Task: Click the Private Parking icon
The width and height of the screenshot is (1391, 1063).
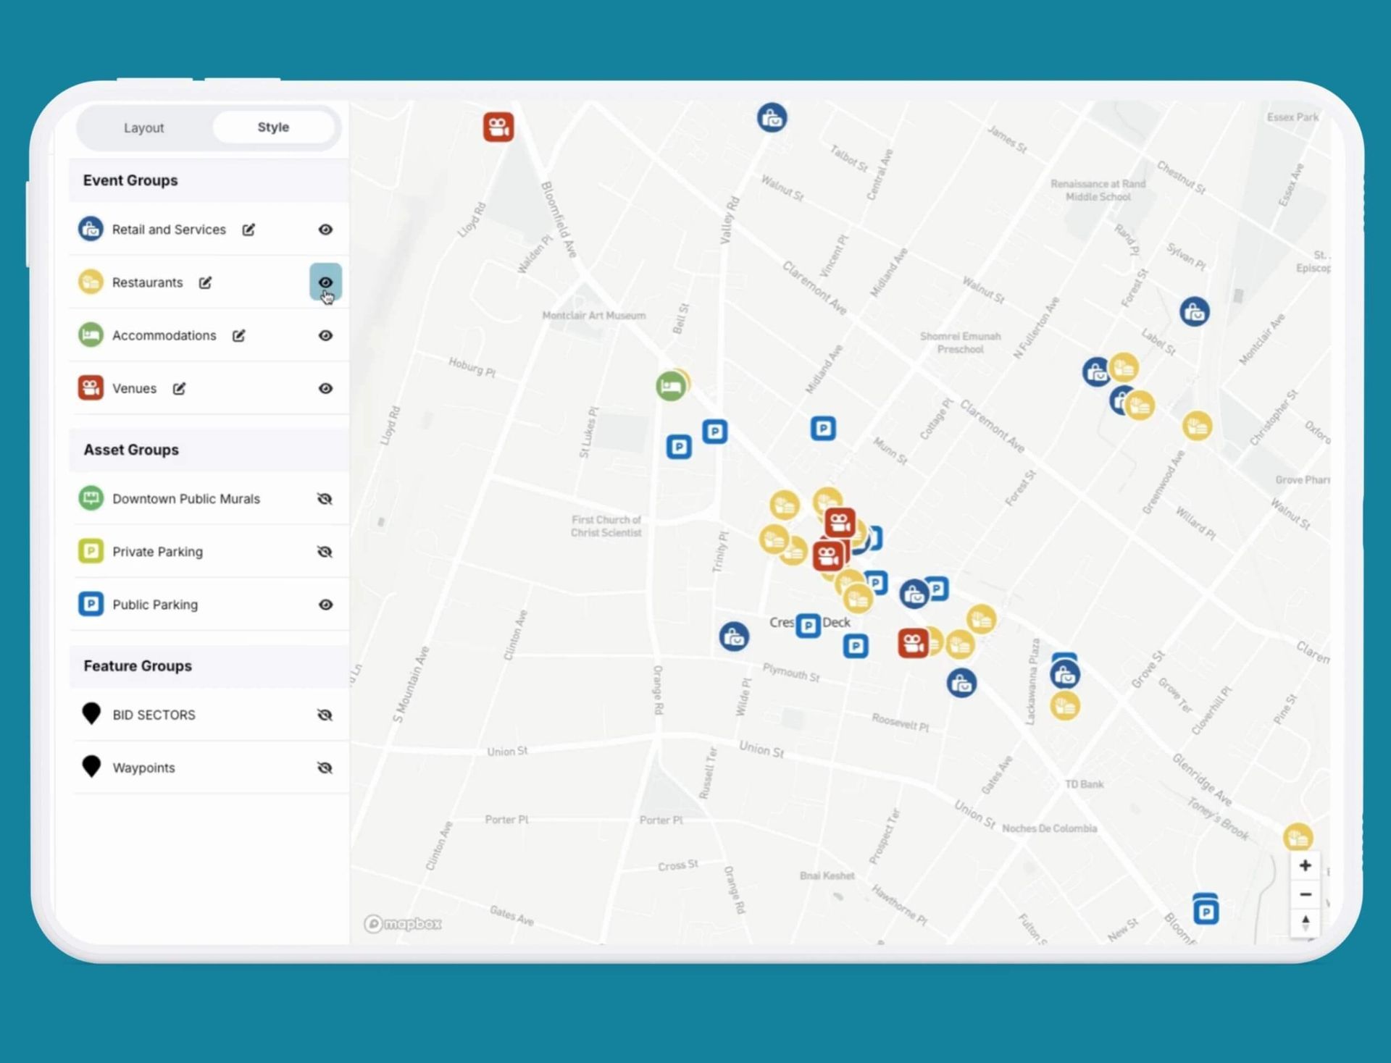Action: tap(91, 551)
